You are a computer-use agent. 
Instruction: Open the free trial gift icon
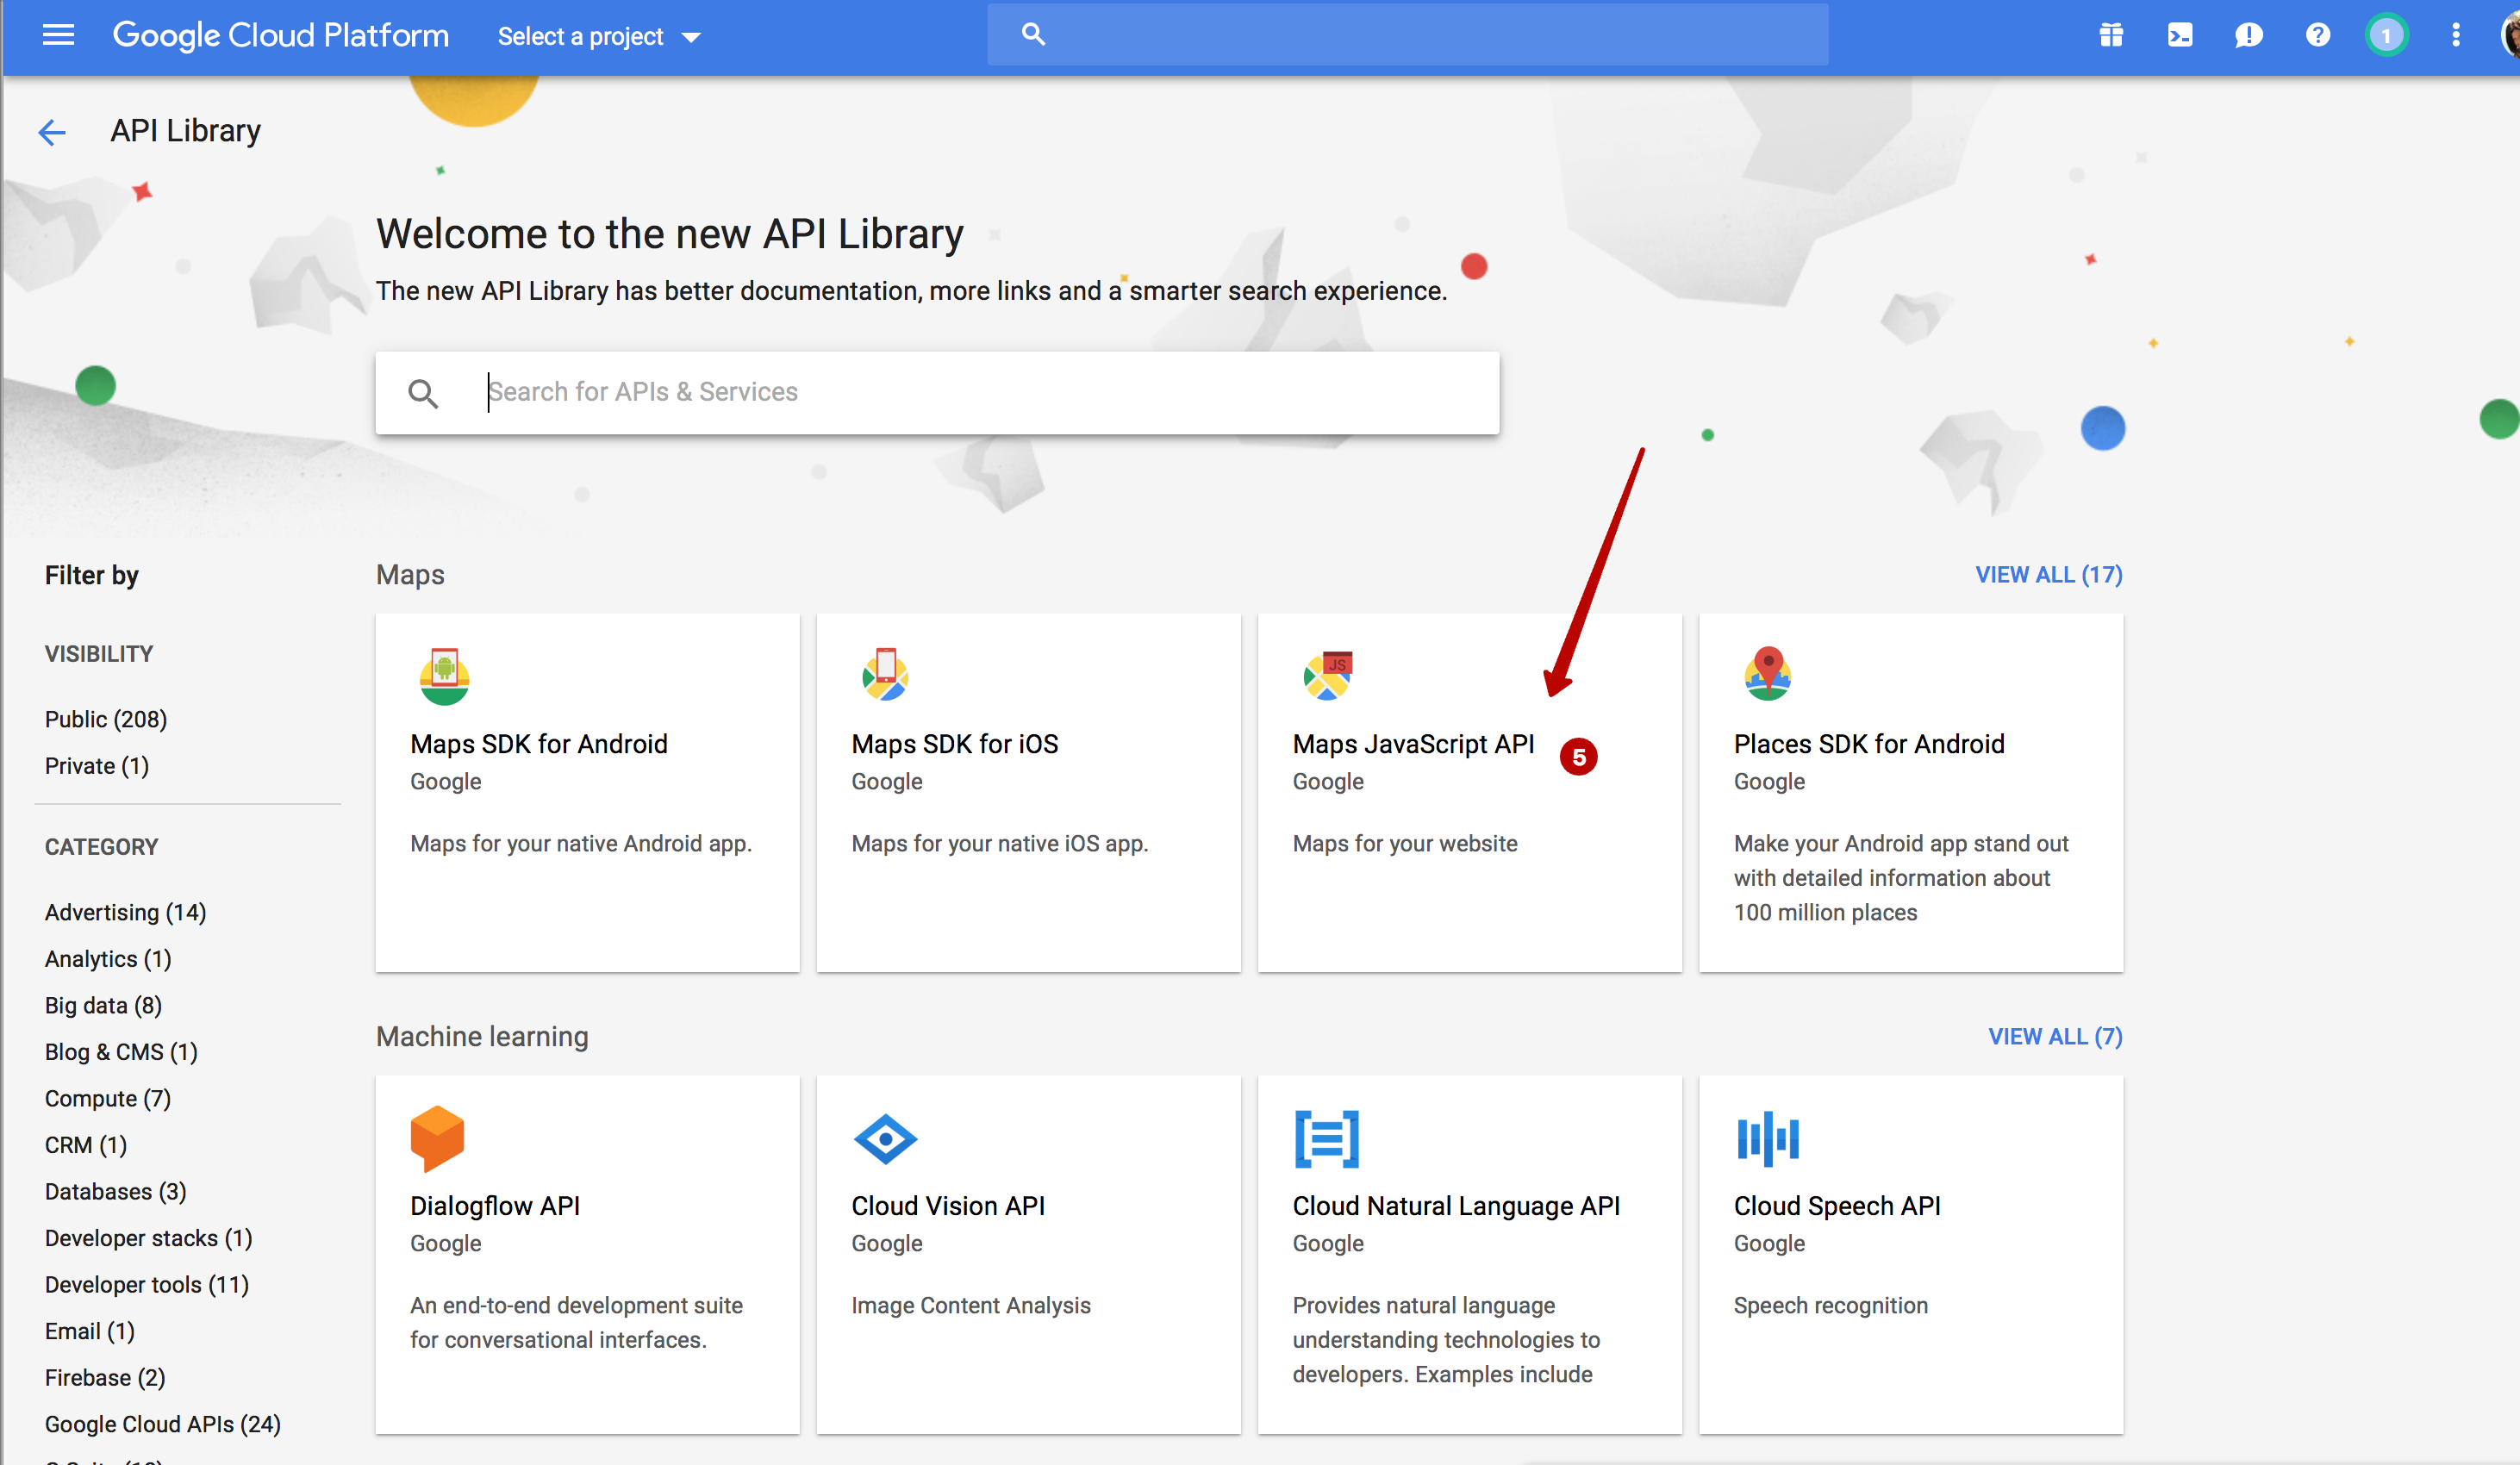tap(2111, 36)
